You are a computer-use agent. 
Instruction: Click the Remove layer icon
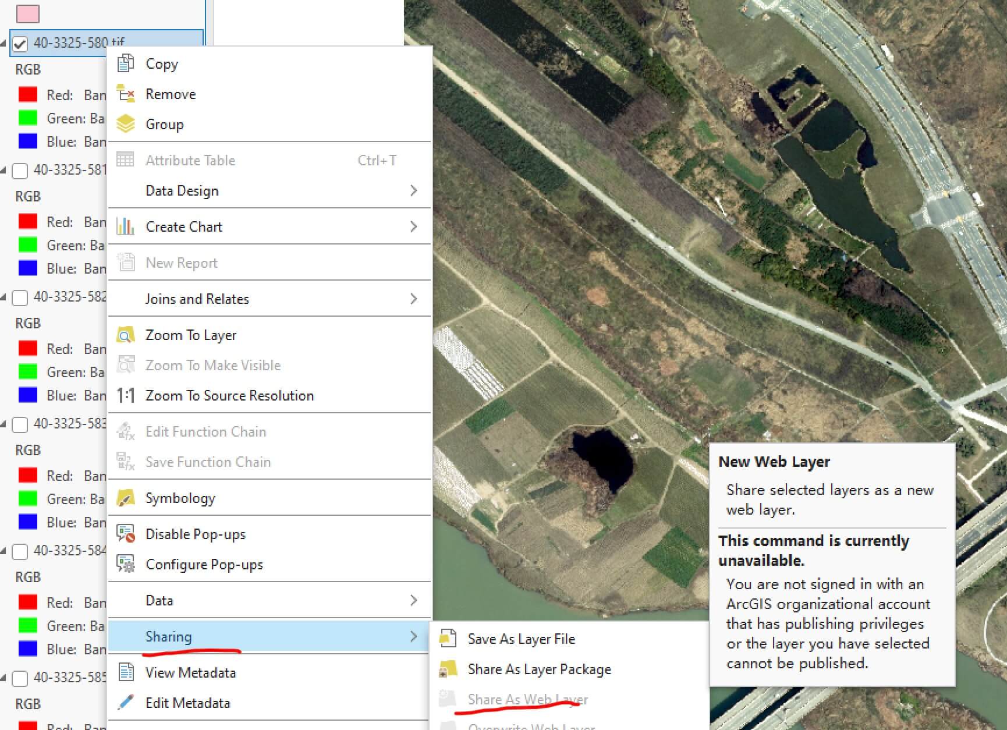click(x=125, y=94)
